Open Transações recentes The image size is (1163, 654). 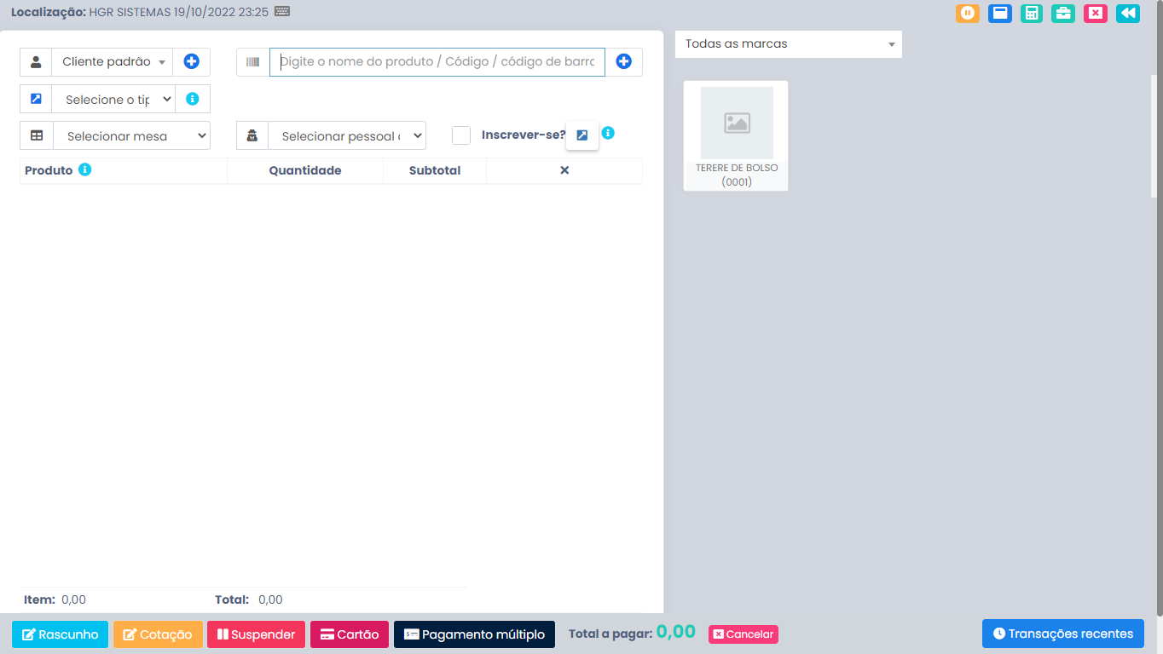[1062, 634]
